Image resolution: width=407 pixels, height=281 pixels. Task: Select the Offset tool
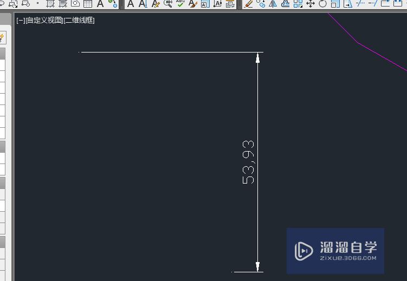[x=286, y=4]
